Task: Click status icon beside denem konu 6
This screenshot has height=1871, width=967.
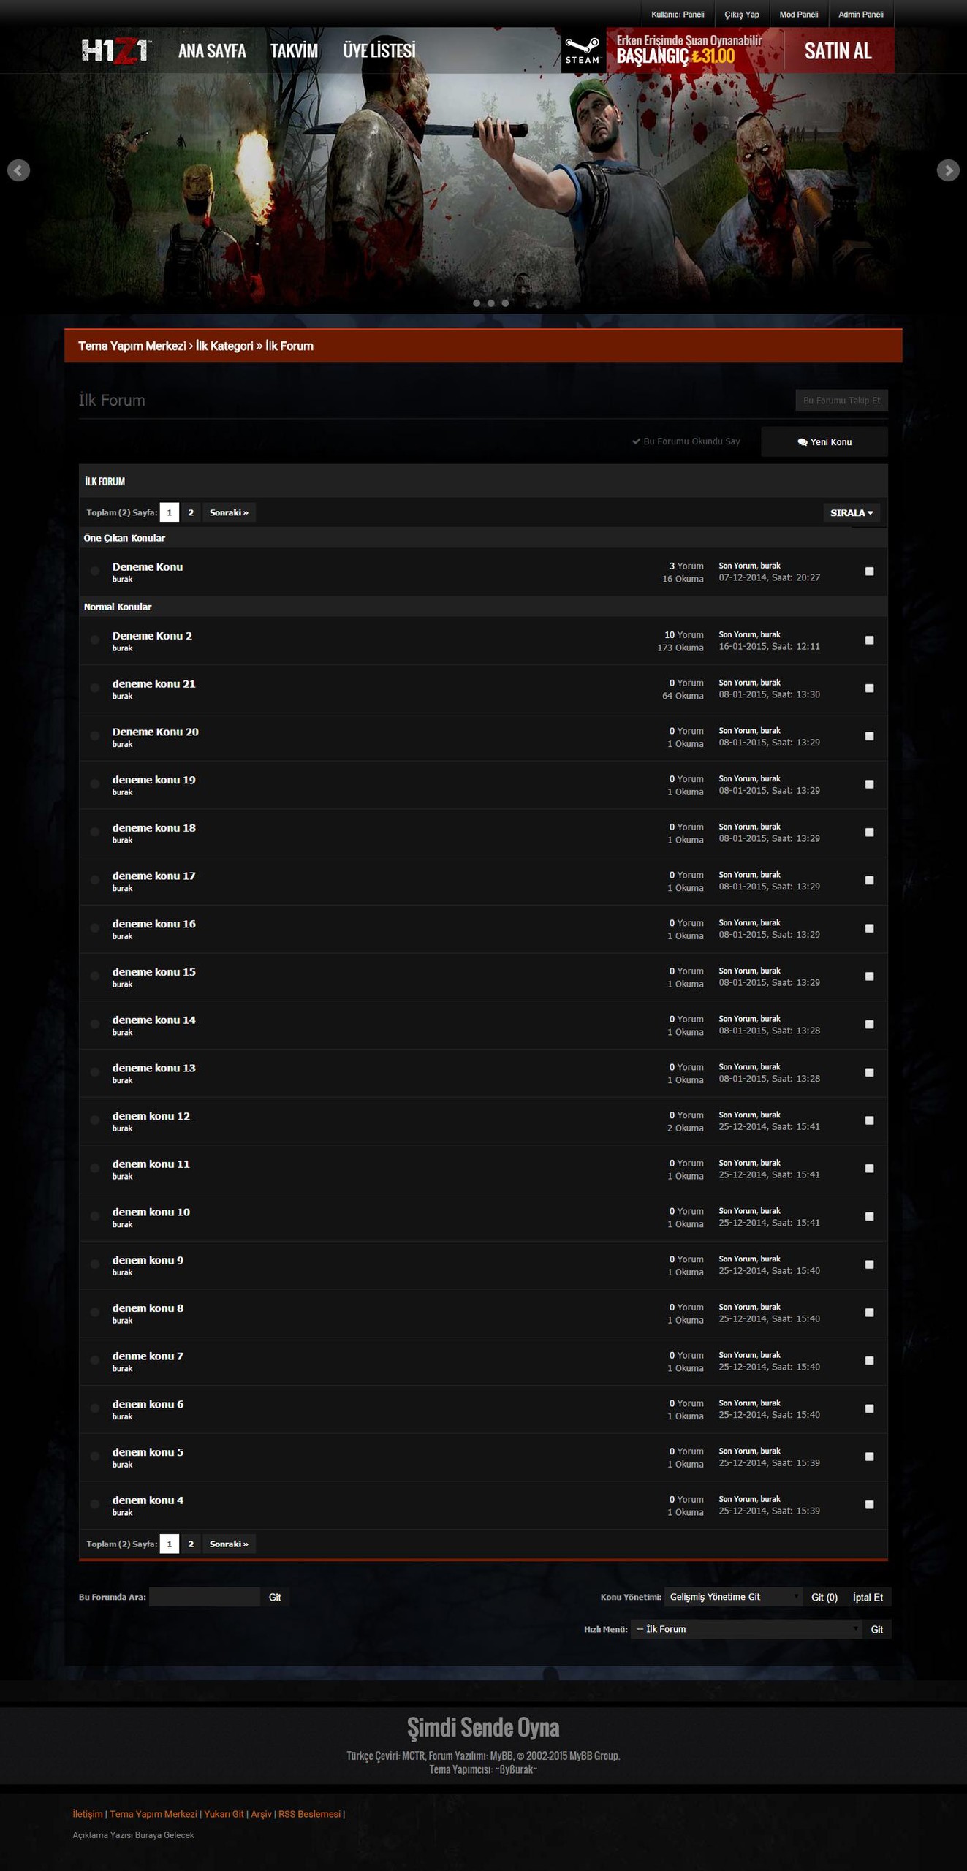Action: pos(95,1408)
